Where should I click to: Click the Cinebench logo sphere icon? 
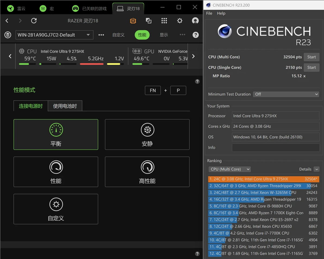(225, 31)
